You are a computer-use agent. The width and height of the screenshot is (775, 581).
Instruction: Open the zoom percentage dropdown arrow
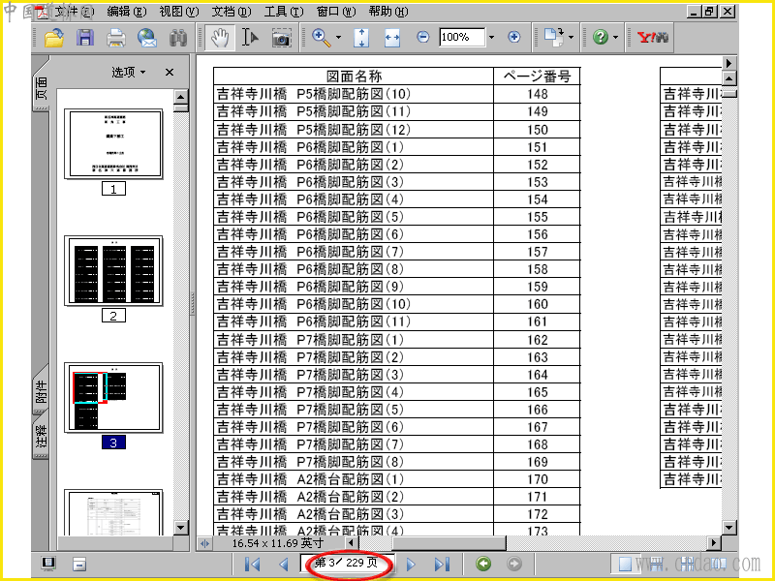tap(491, 38)
